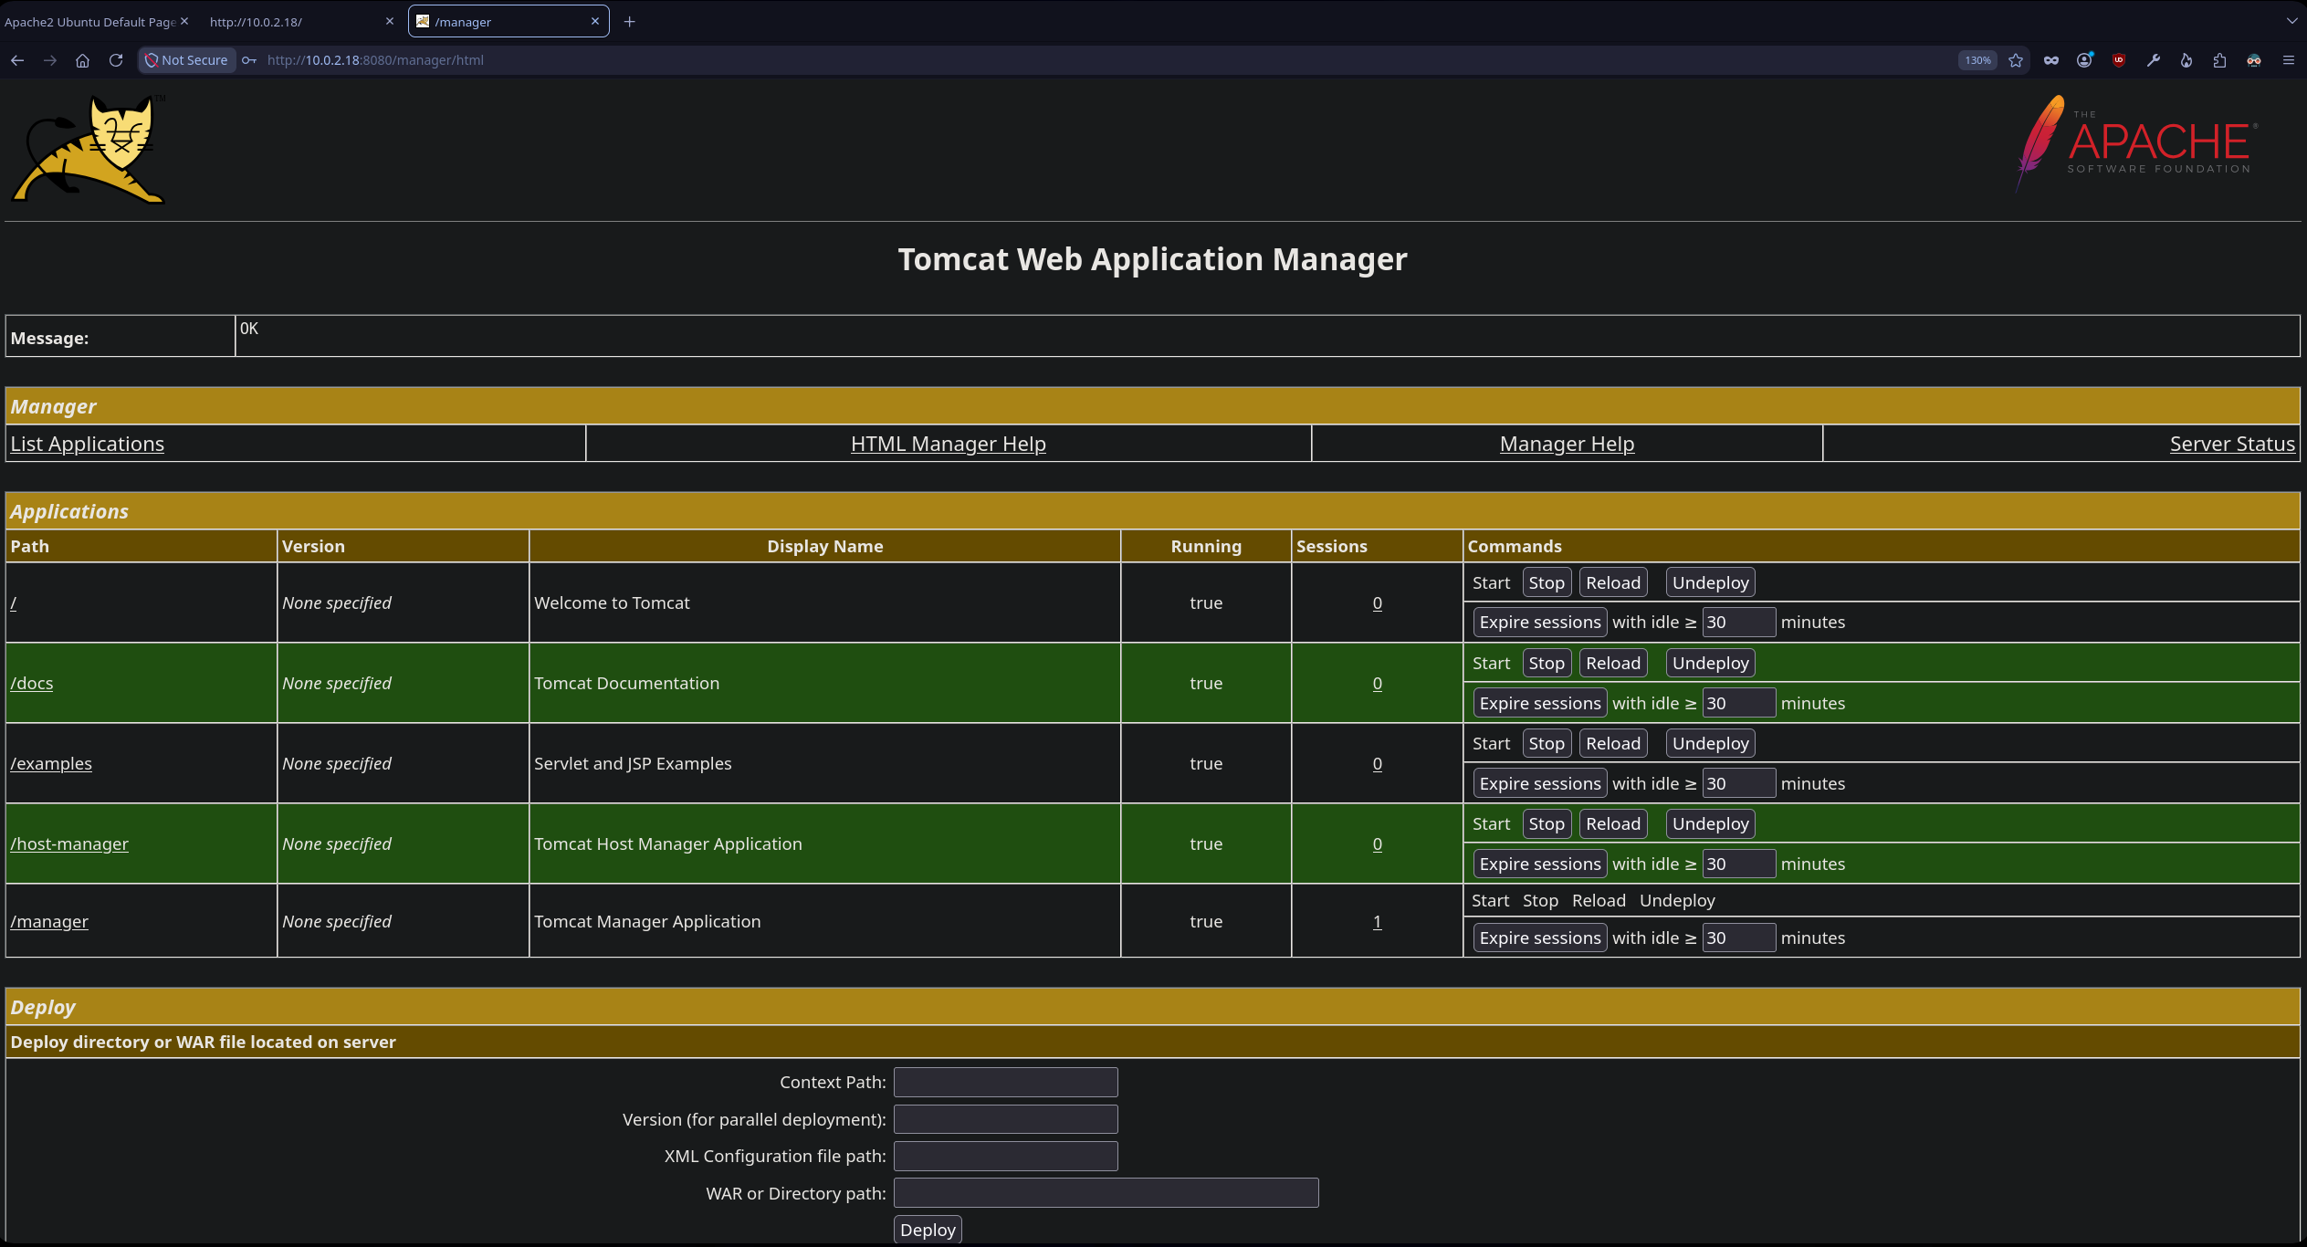Open the mask-shaped extension icon
Viewport: 2307px width, 1247px height.
(2051, 60)
